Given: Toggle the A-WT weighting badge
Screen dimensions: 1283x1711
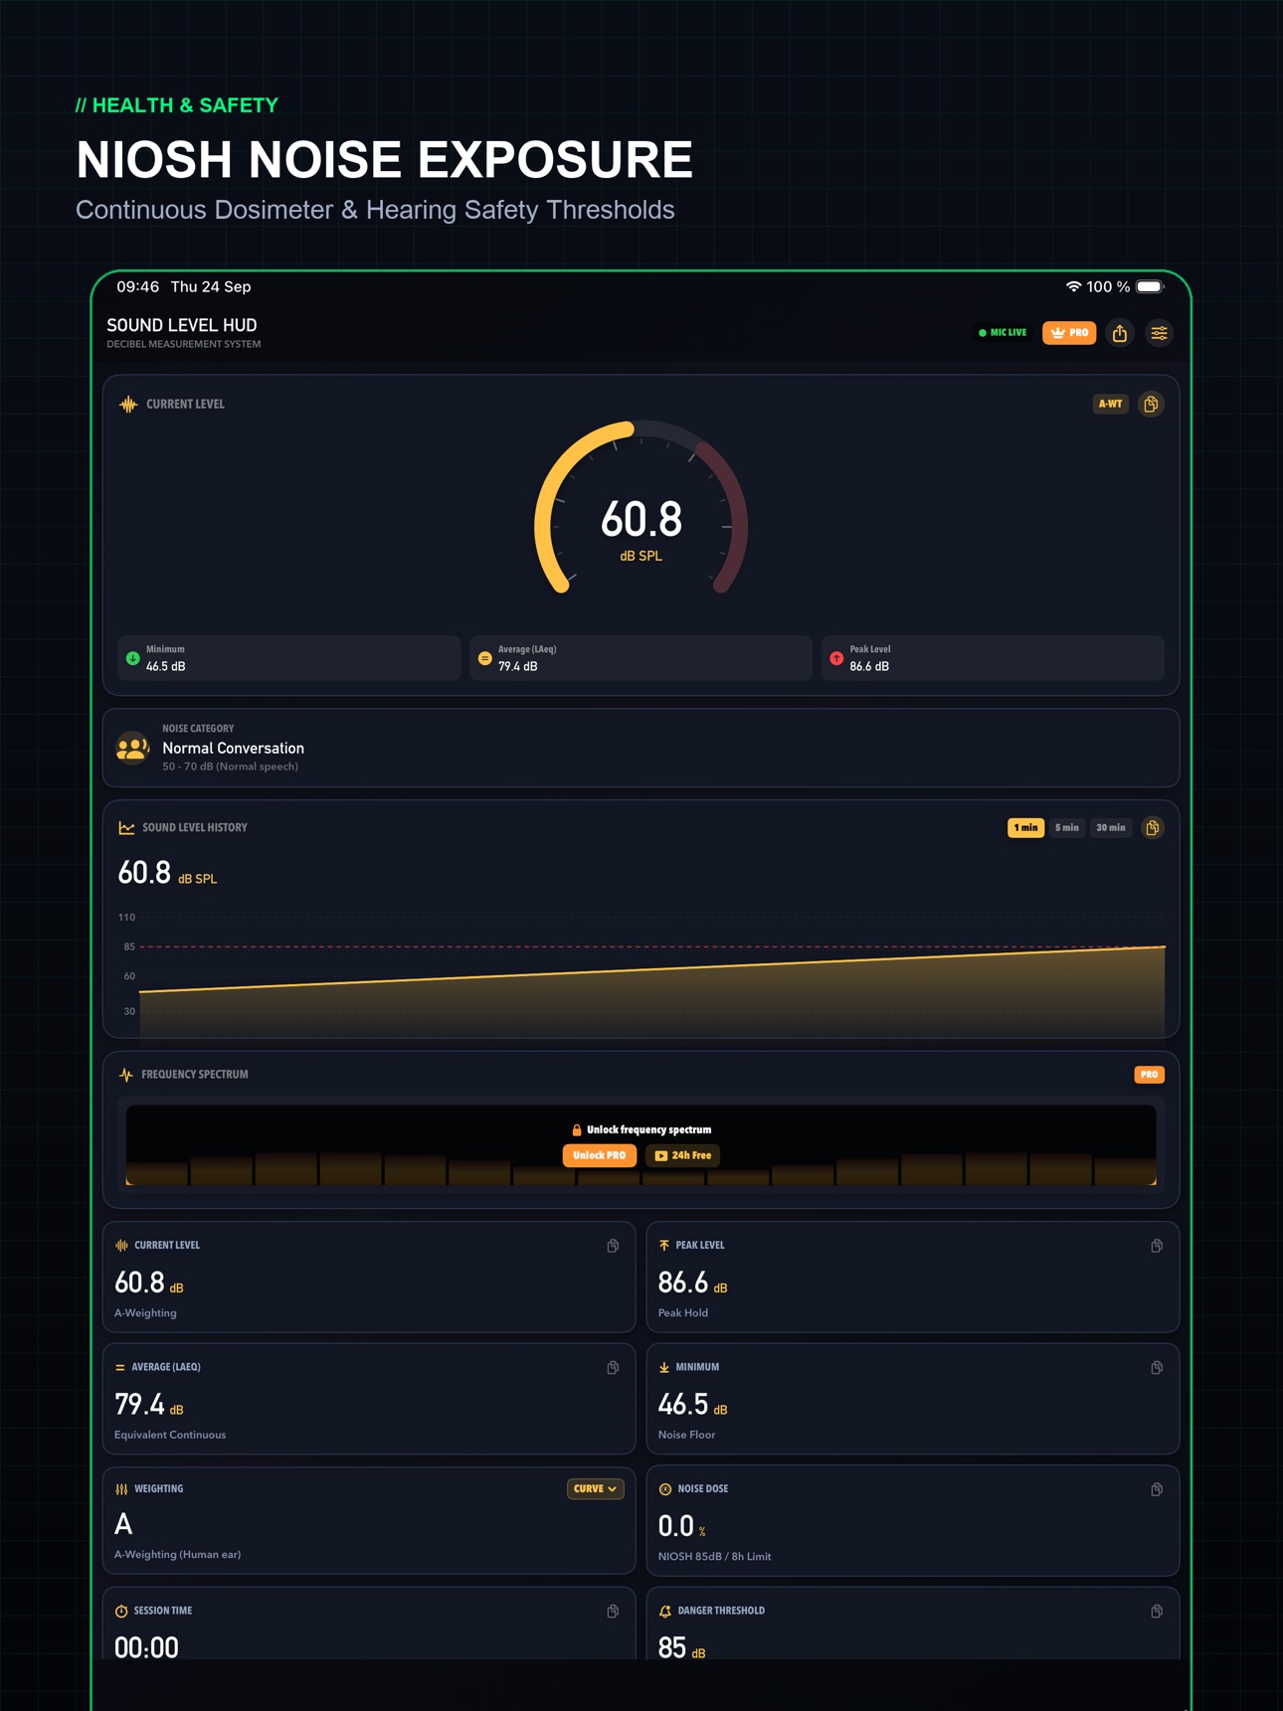Looking at the screenshot, I should coord(1110,404).
